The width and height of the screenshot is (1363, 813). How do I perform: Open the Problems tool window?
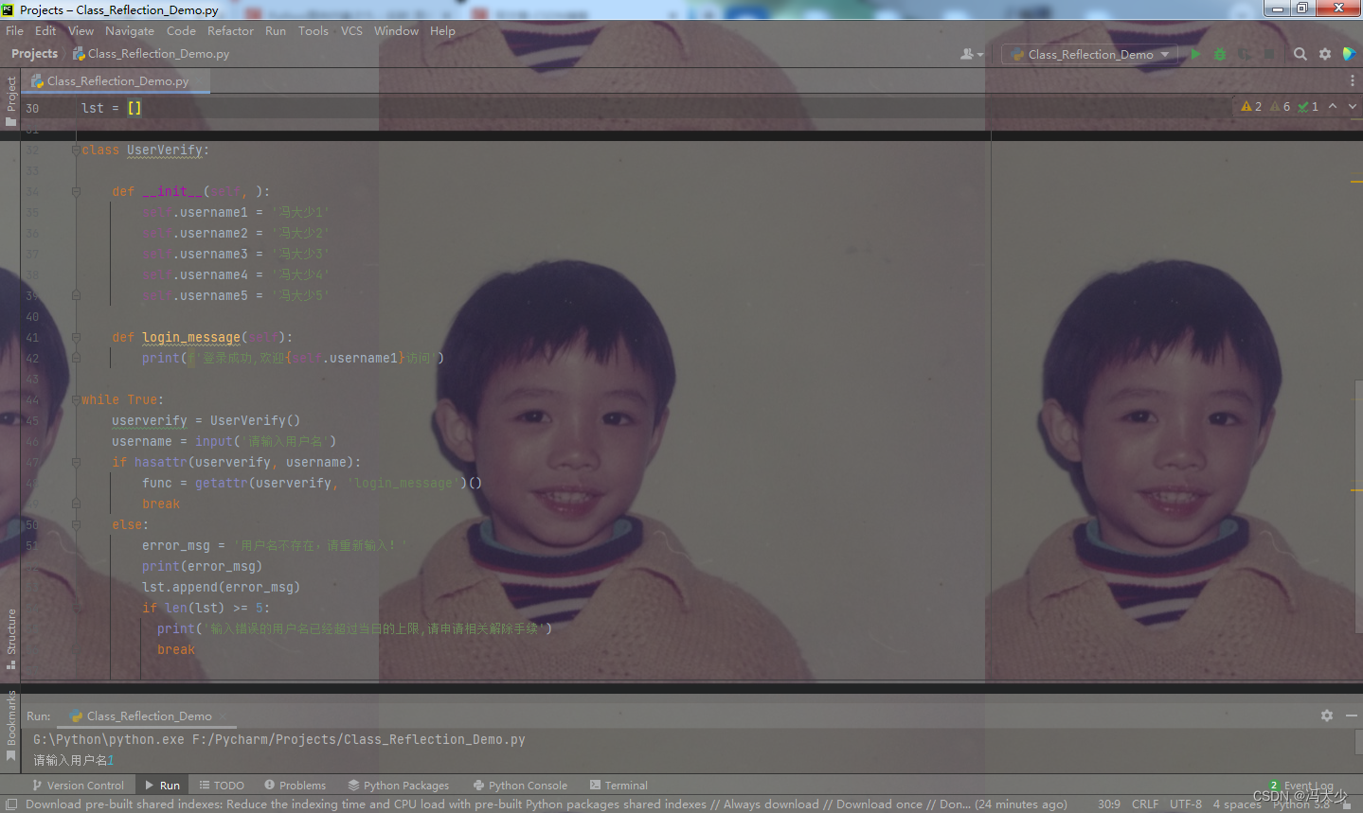click(295, 785)
